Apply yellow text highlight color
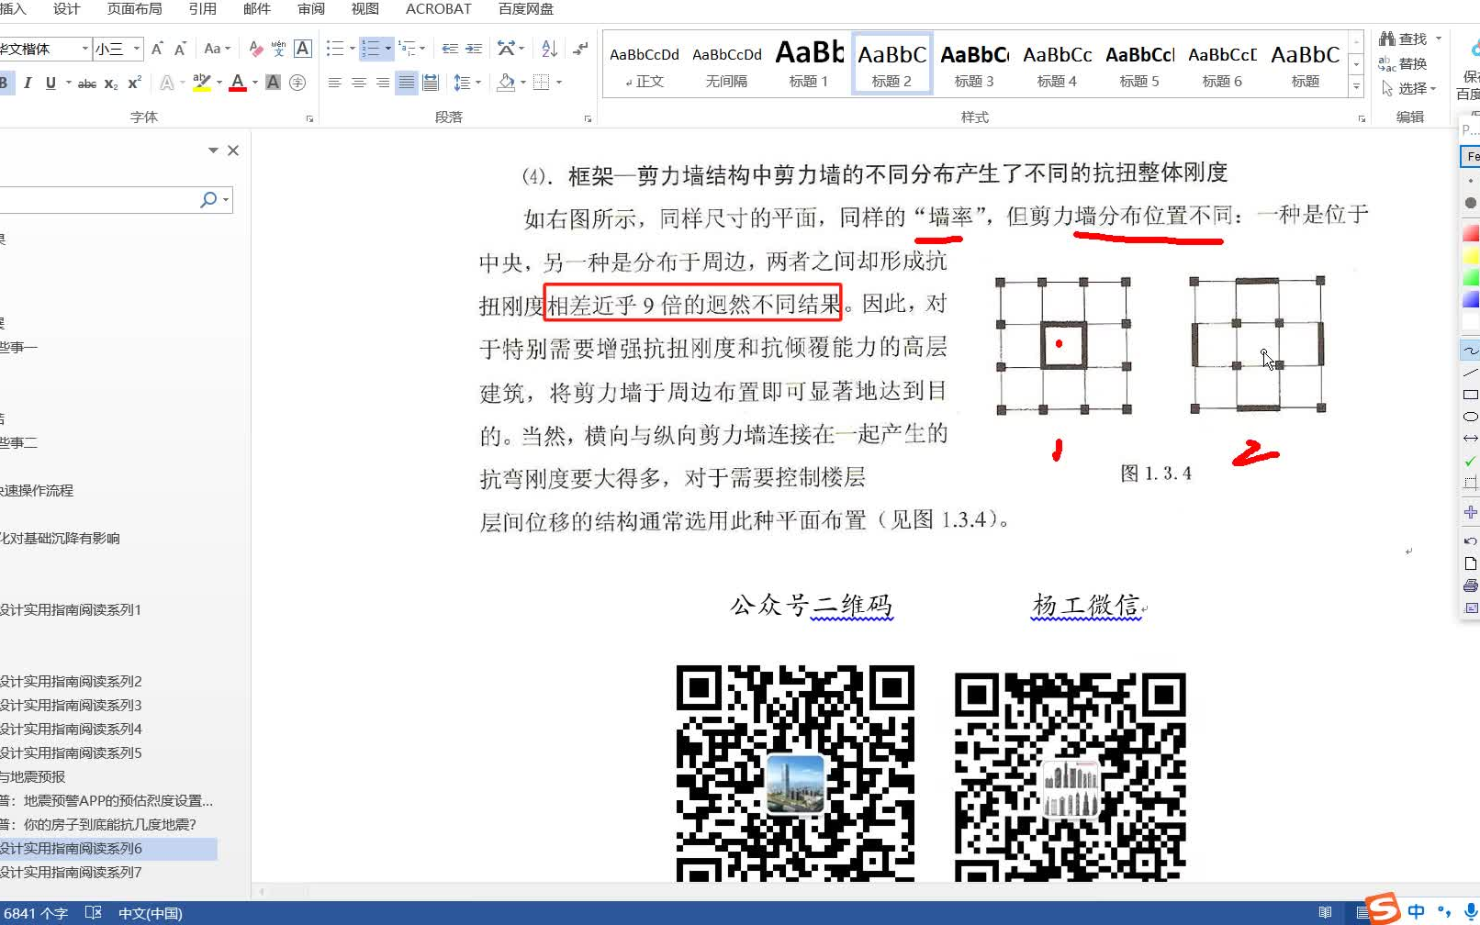Viewport: 1480px width, 925px height. point(202,84)
